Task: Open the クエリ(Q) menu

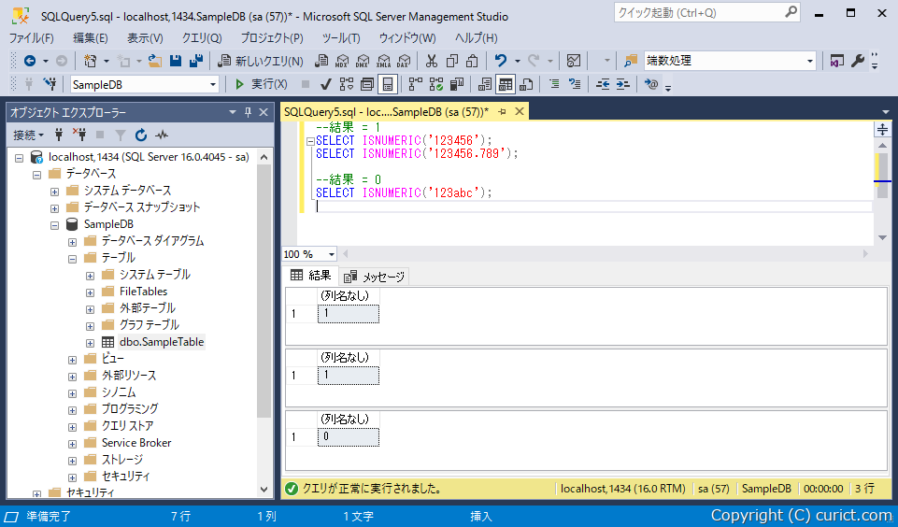Action: click(x=202, y=37)
